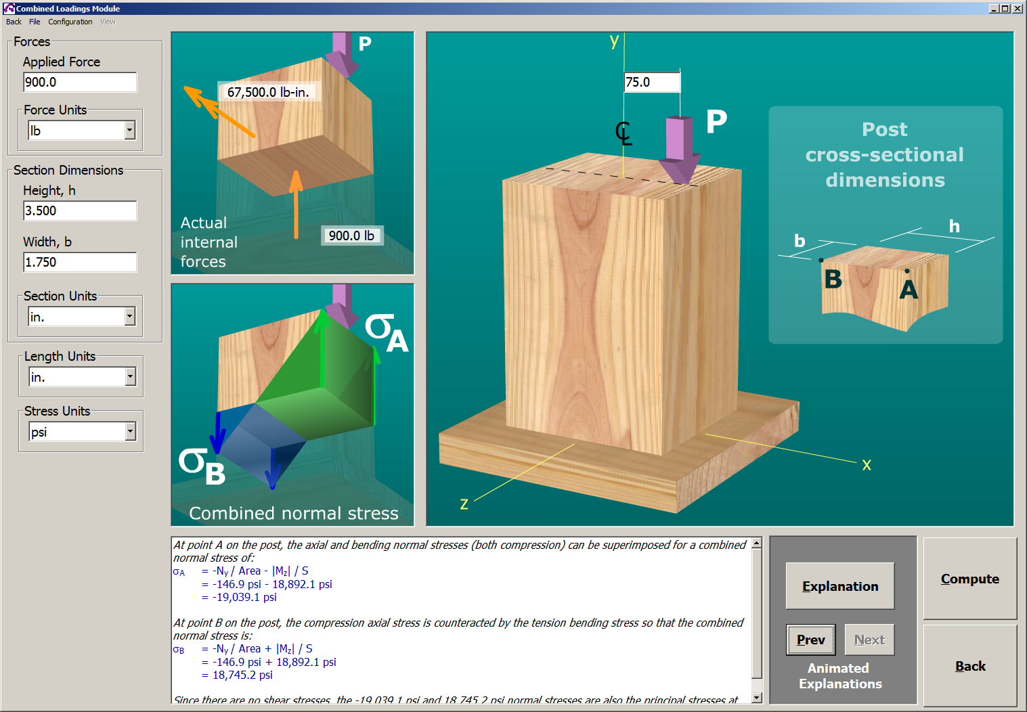Click the purple force arrow P on the post
Image resolution: width=1027 pixels, height=712 pixels.
(x=680, y=149)
